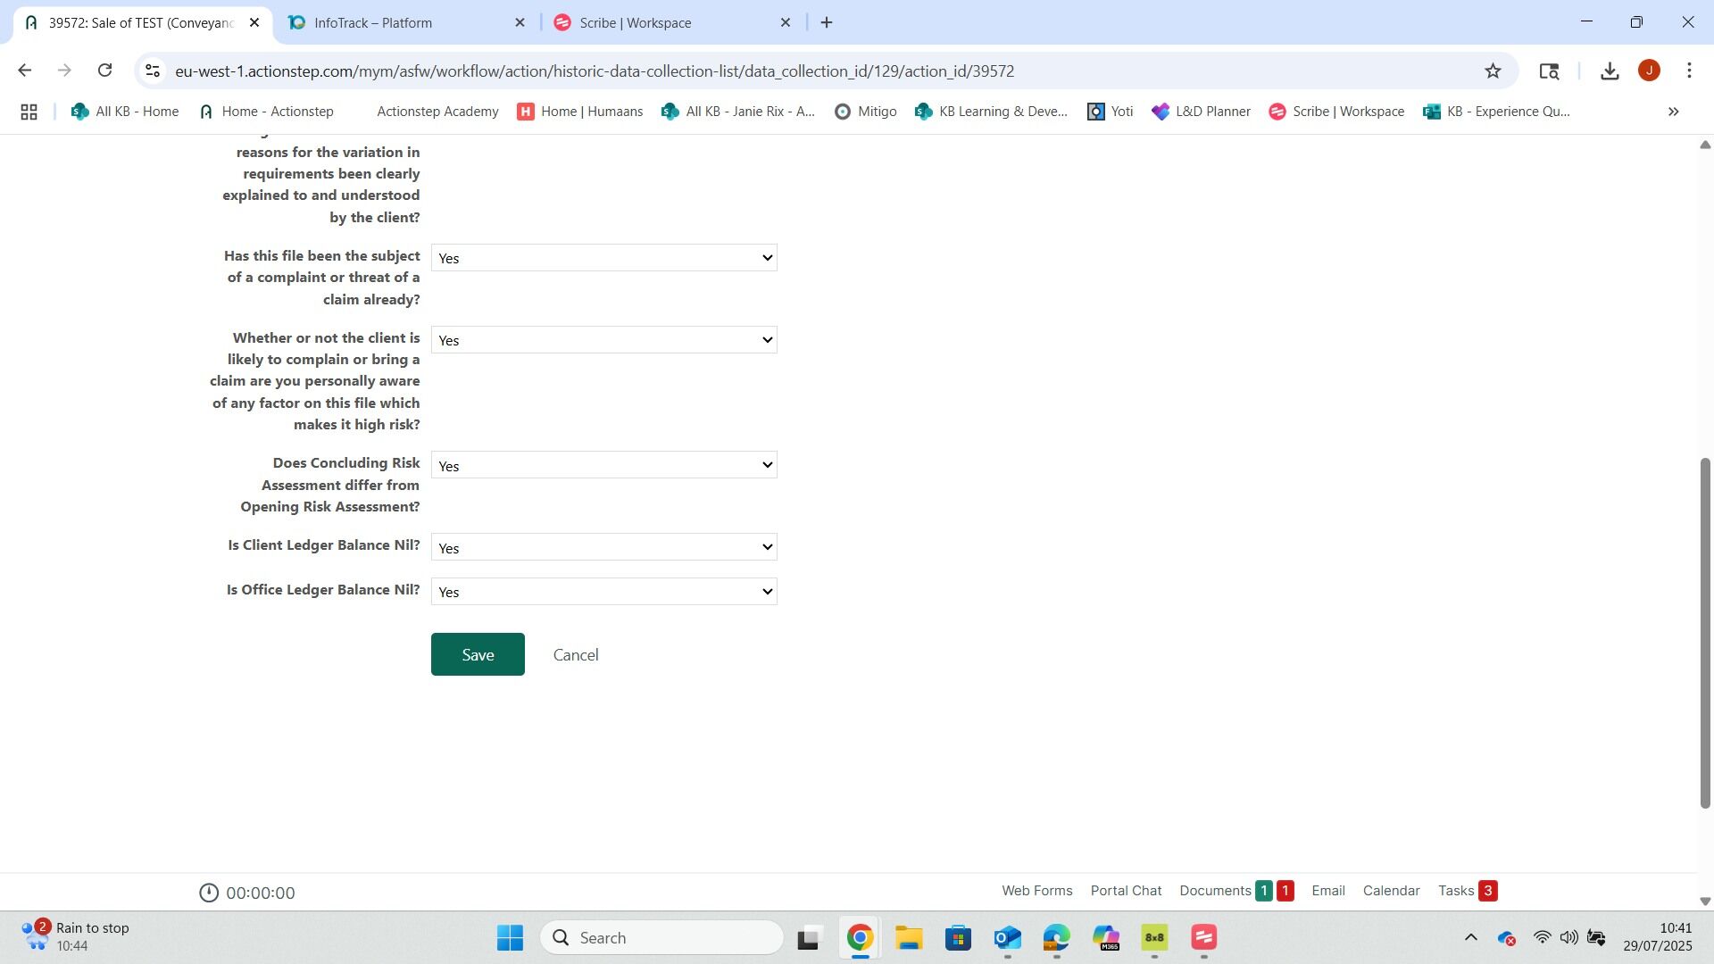Open the apps grid in bookmarks bar
Screen dimensions: 1714x964
[29, 112]
